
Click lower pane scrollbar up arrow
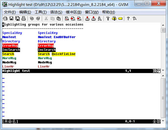click(163, 76)
